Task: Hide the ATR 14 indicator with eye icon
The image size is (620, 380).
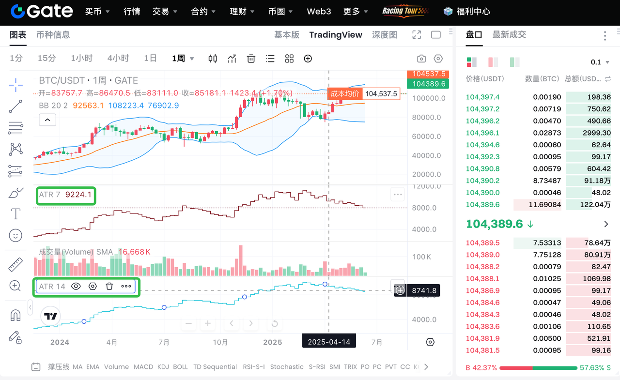Action: (x=76, y=286)
